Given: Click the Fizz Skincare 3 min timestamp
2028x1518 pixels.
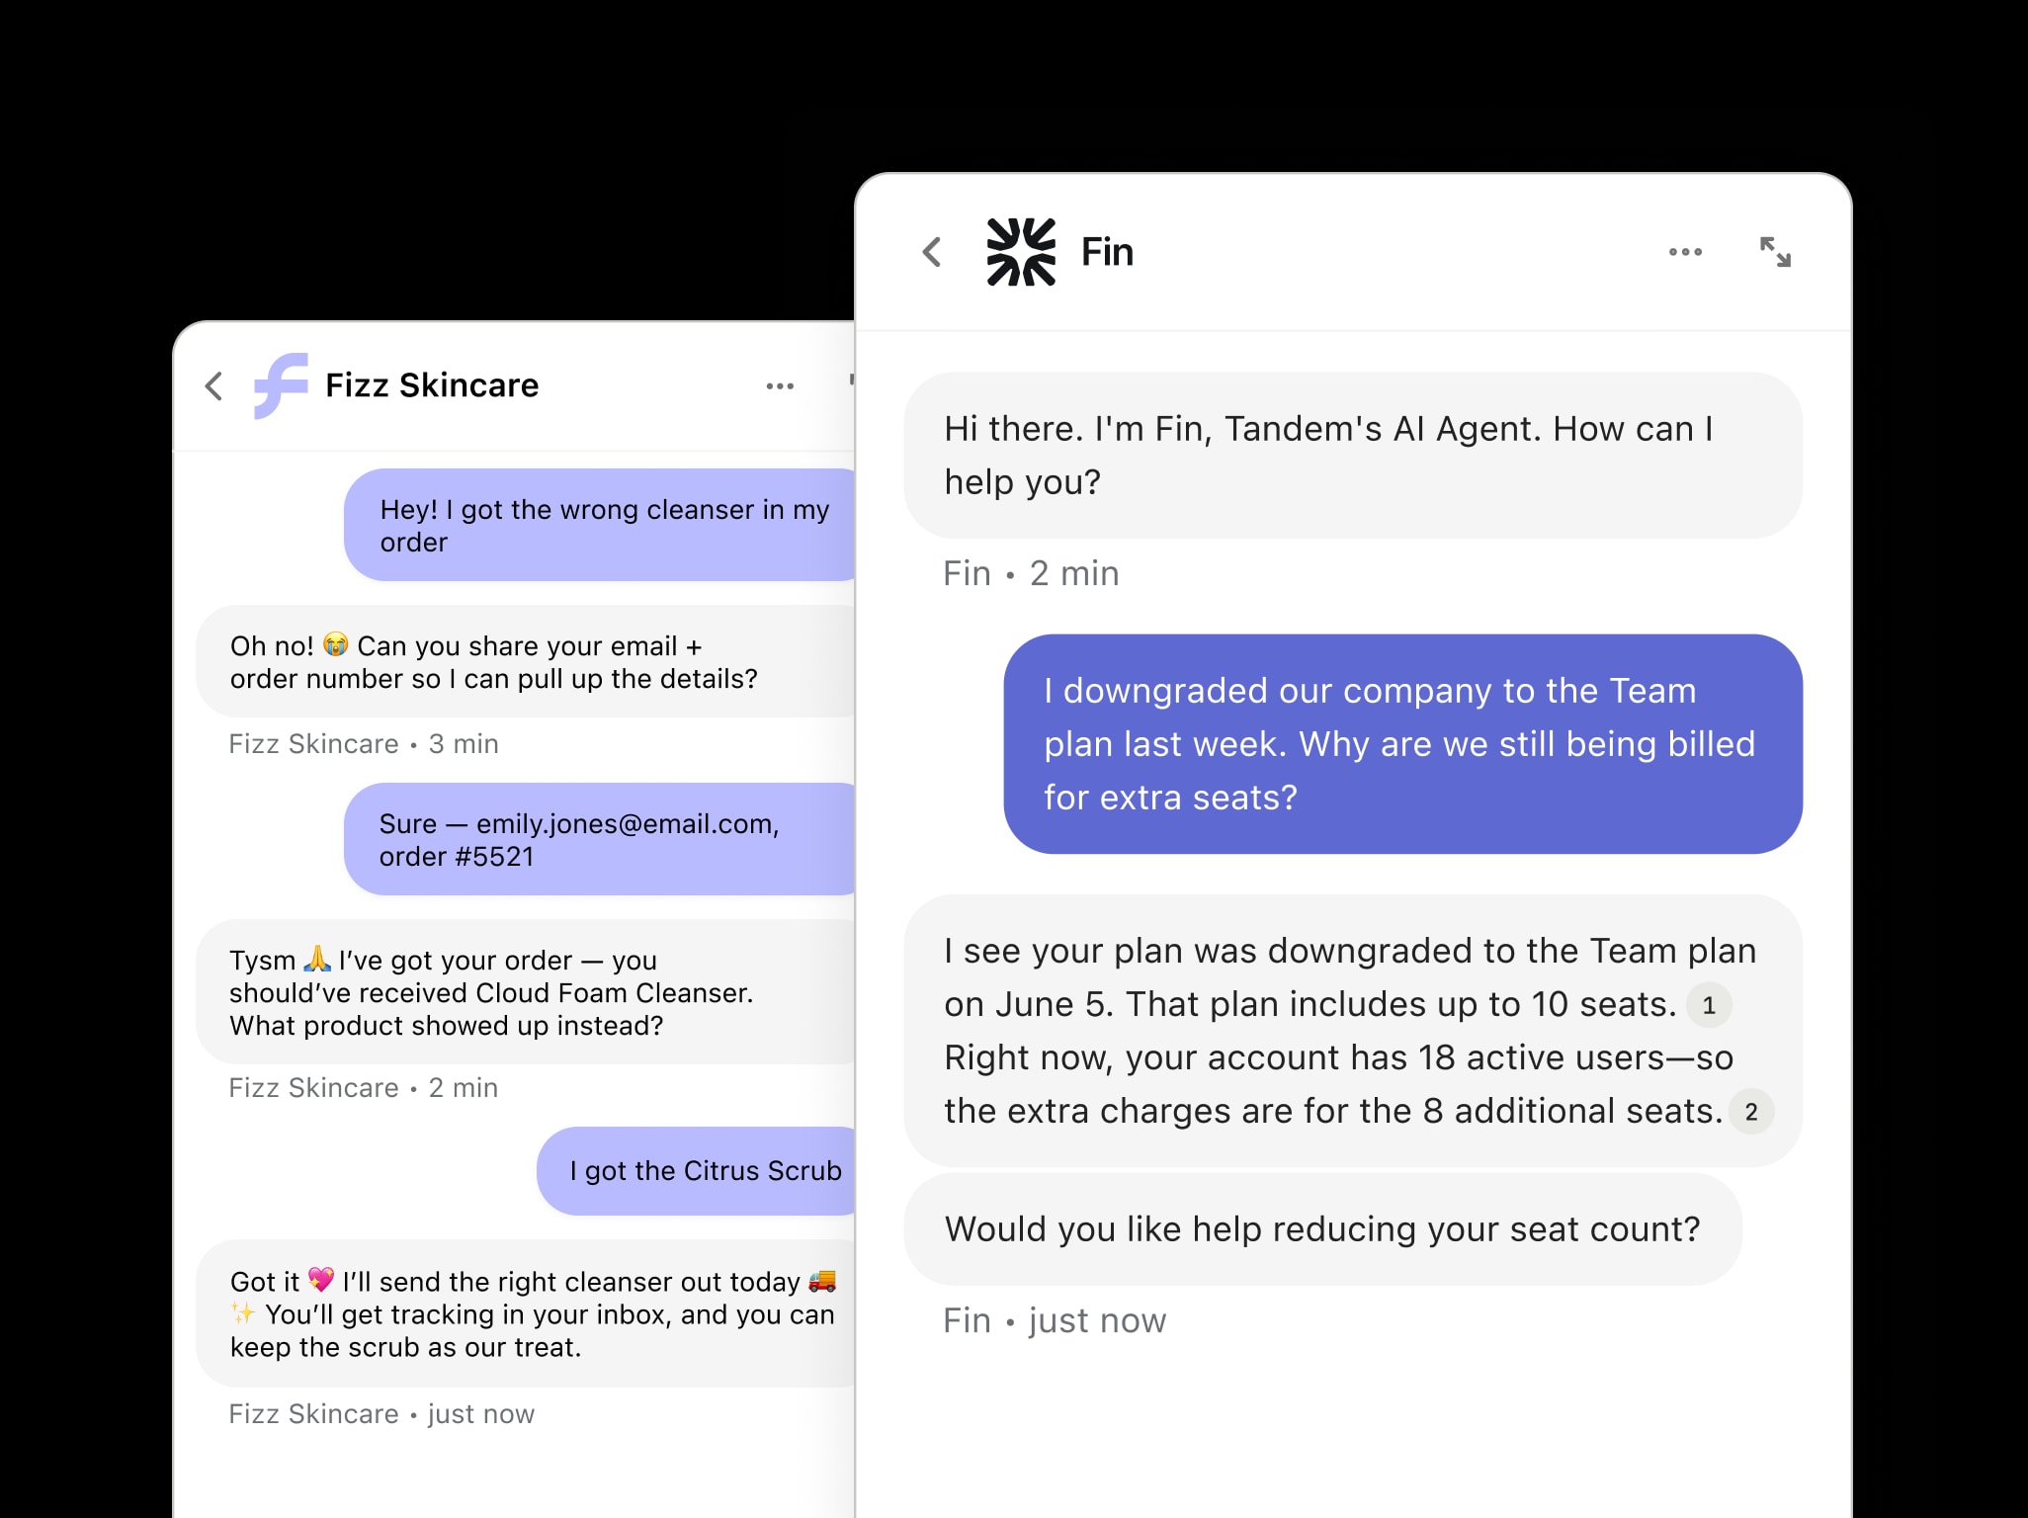Looking at the screenshot, I should (x=363, y=743).
